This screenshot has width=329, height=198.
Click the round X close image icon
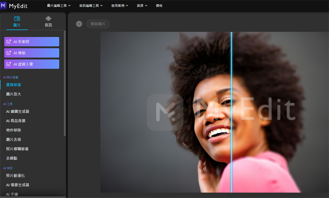pyautogui.click(x=79, y=24)
